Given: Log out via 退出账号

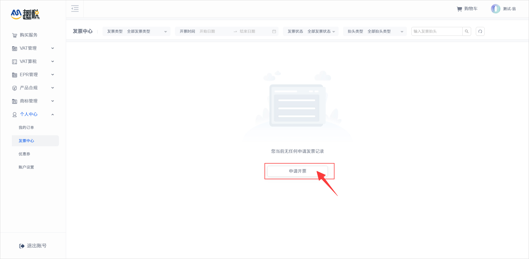Looking at the screenshot, I should pos(33,246).
